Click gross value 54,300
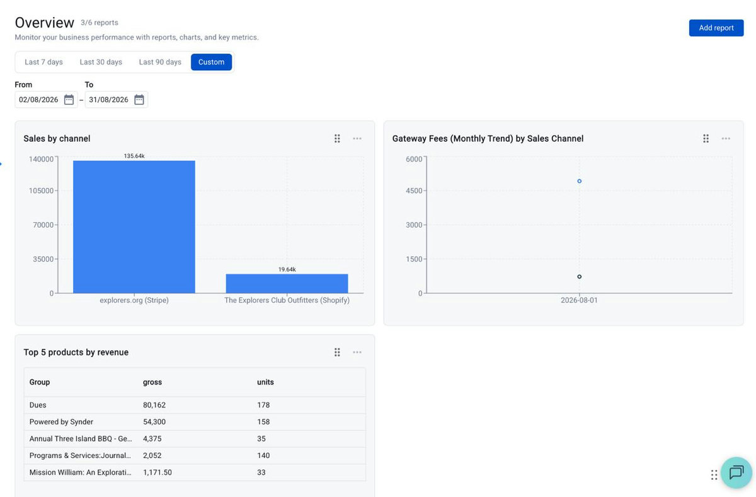756x497 pixels. click(154, 422)
